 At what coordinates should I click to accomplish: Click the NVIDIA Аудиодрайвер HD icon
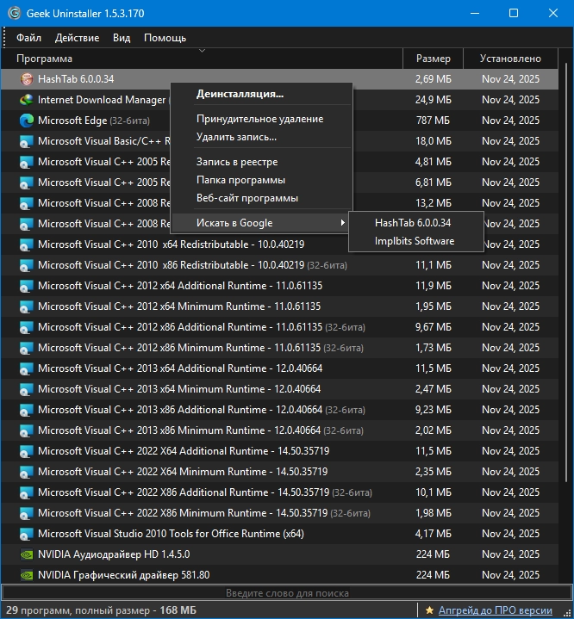click(26, 554)
